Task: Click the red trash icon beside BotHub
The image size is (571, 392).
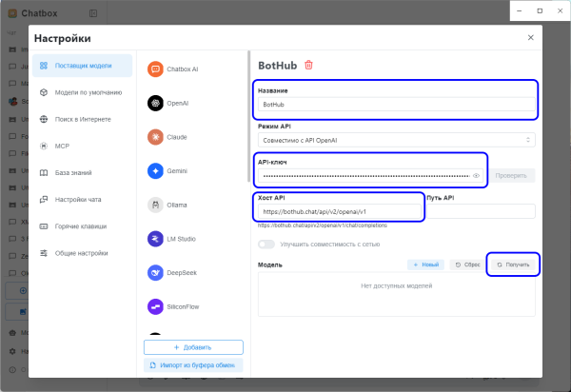Action: click(x=308, y=65)
